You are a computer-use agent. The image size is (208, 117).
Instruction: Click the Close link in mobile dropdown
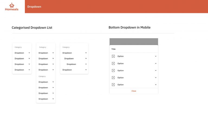134,91
